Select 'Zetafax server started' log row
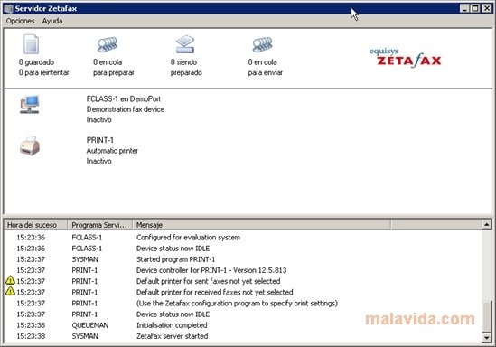This screenshot has height=347, width=496. (x=243, y=336)
